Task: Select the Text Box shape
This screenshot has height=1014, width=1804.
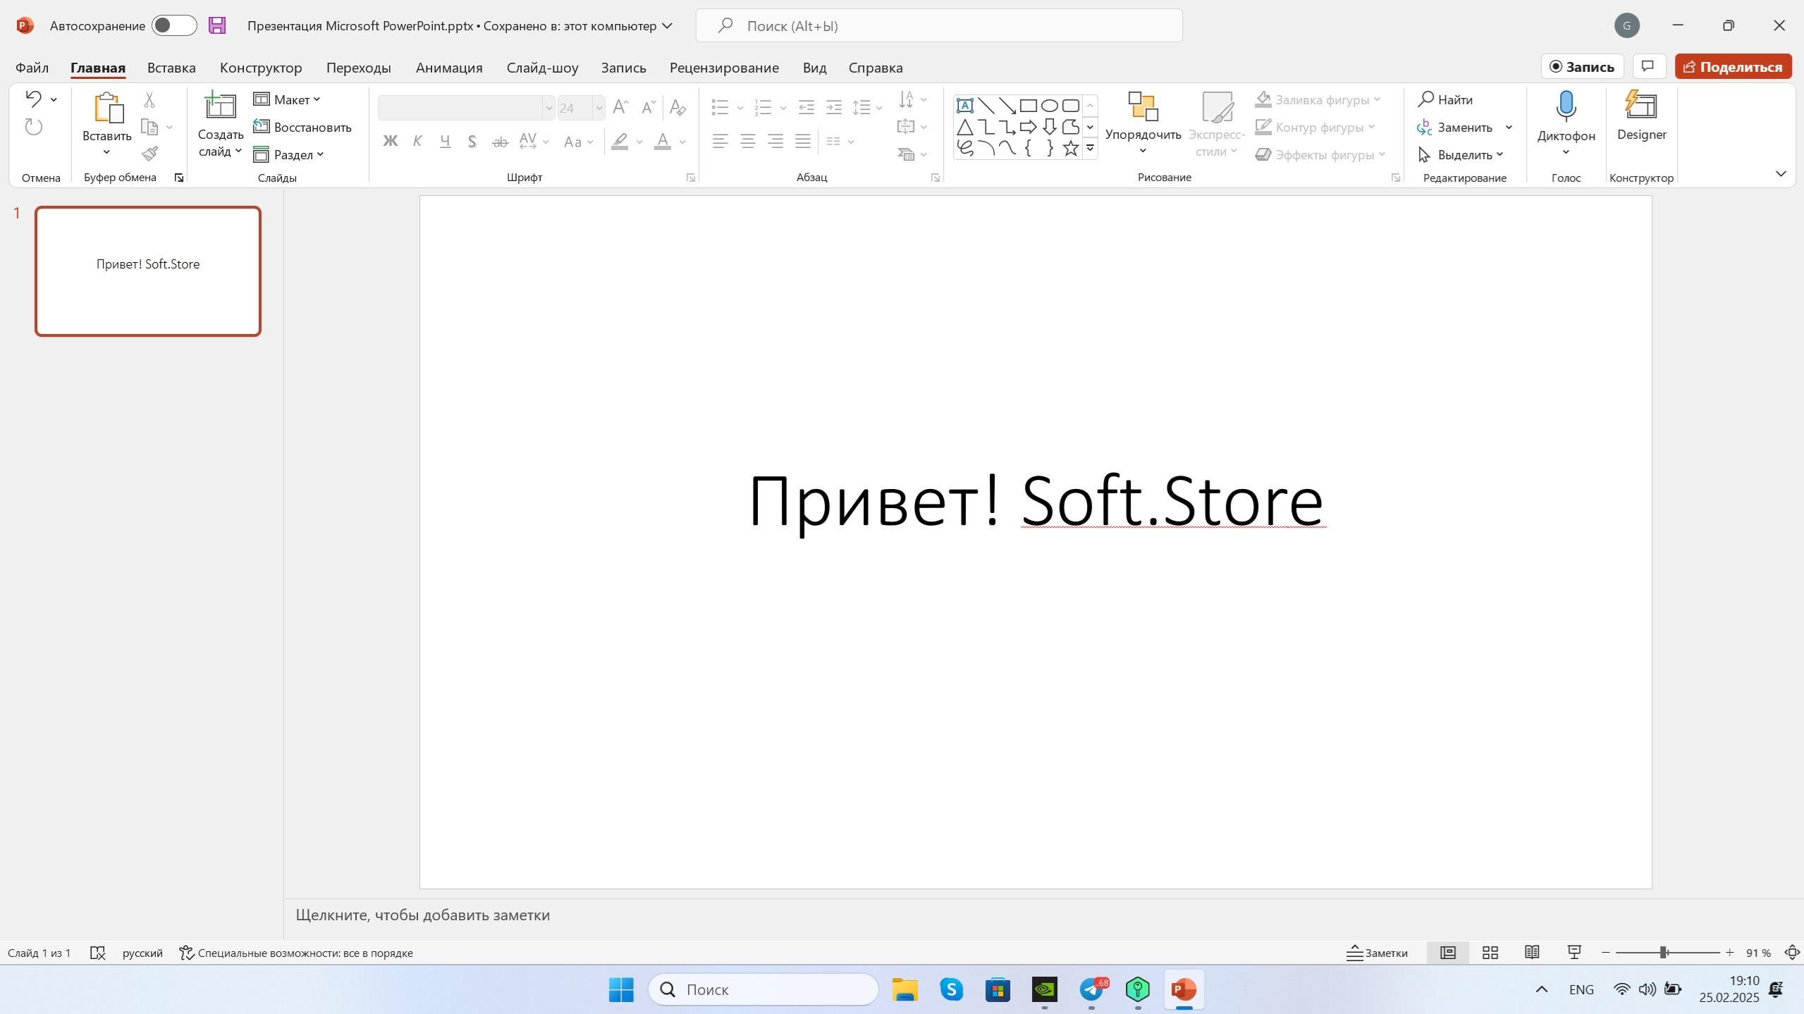Action: [965, 106]
